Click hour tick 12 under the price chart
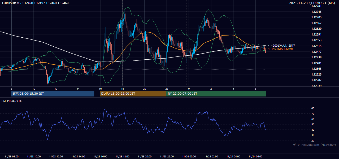The width and height of the screenshot is (339, 159). pyautogui.click(x=56, y=88)
